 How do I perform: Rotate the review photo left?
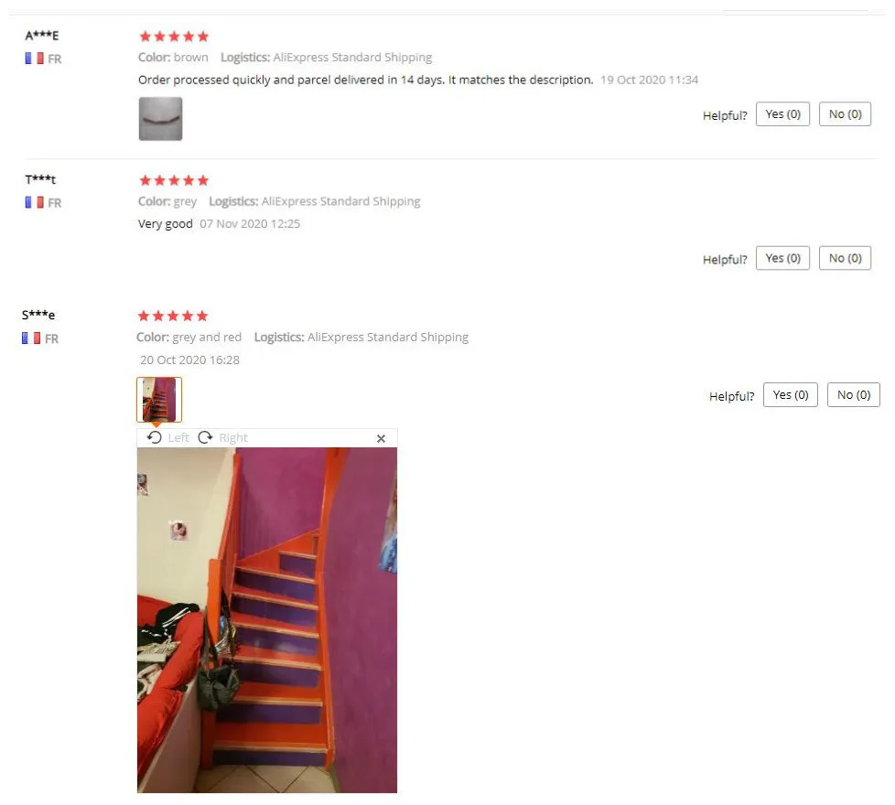pos(167,437)
